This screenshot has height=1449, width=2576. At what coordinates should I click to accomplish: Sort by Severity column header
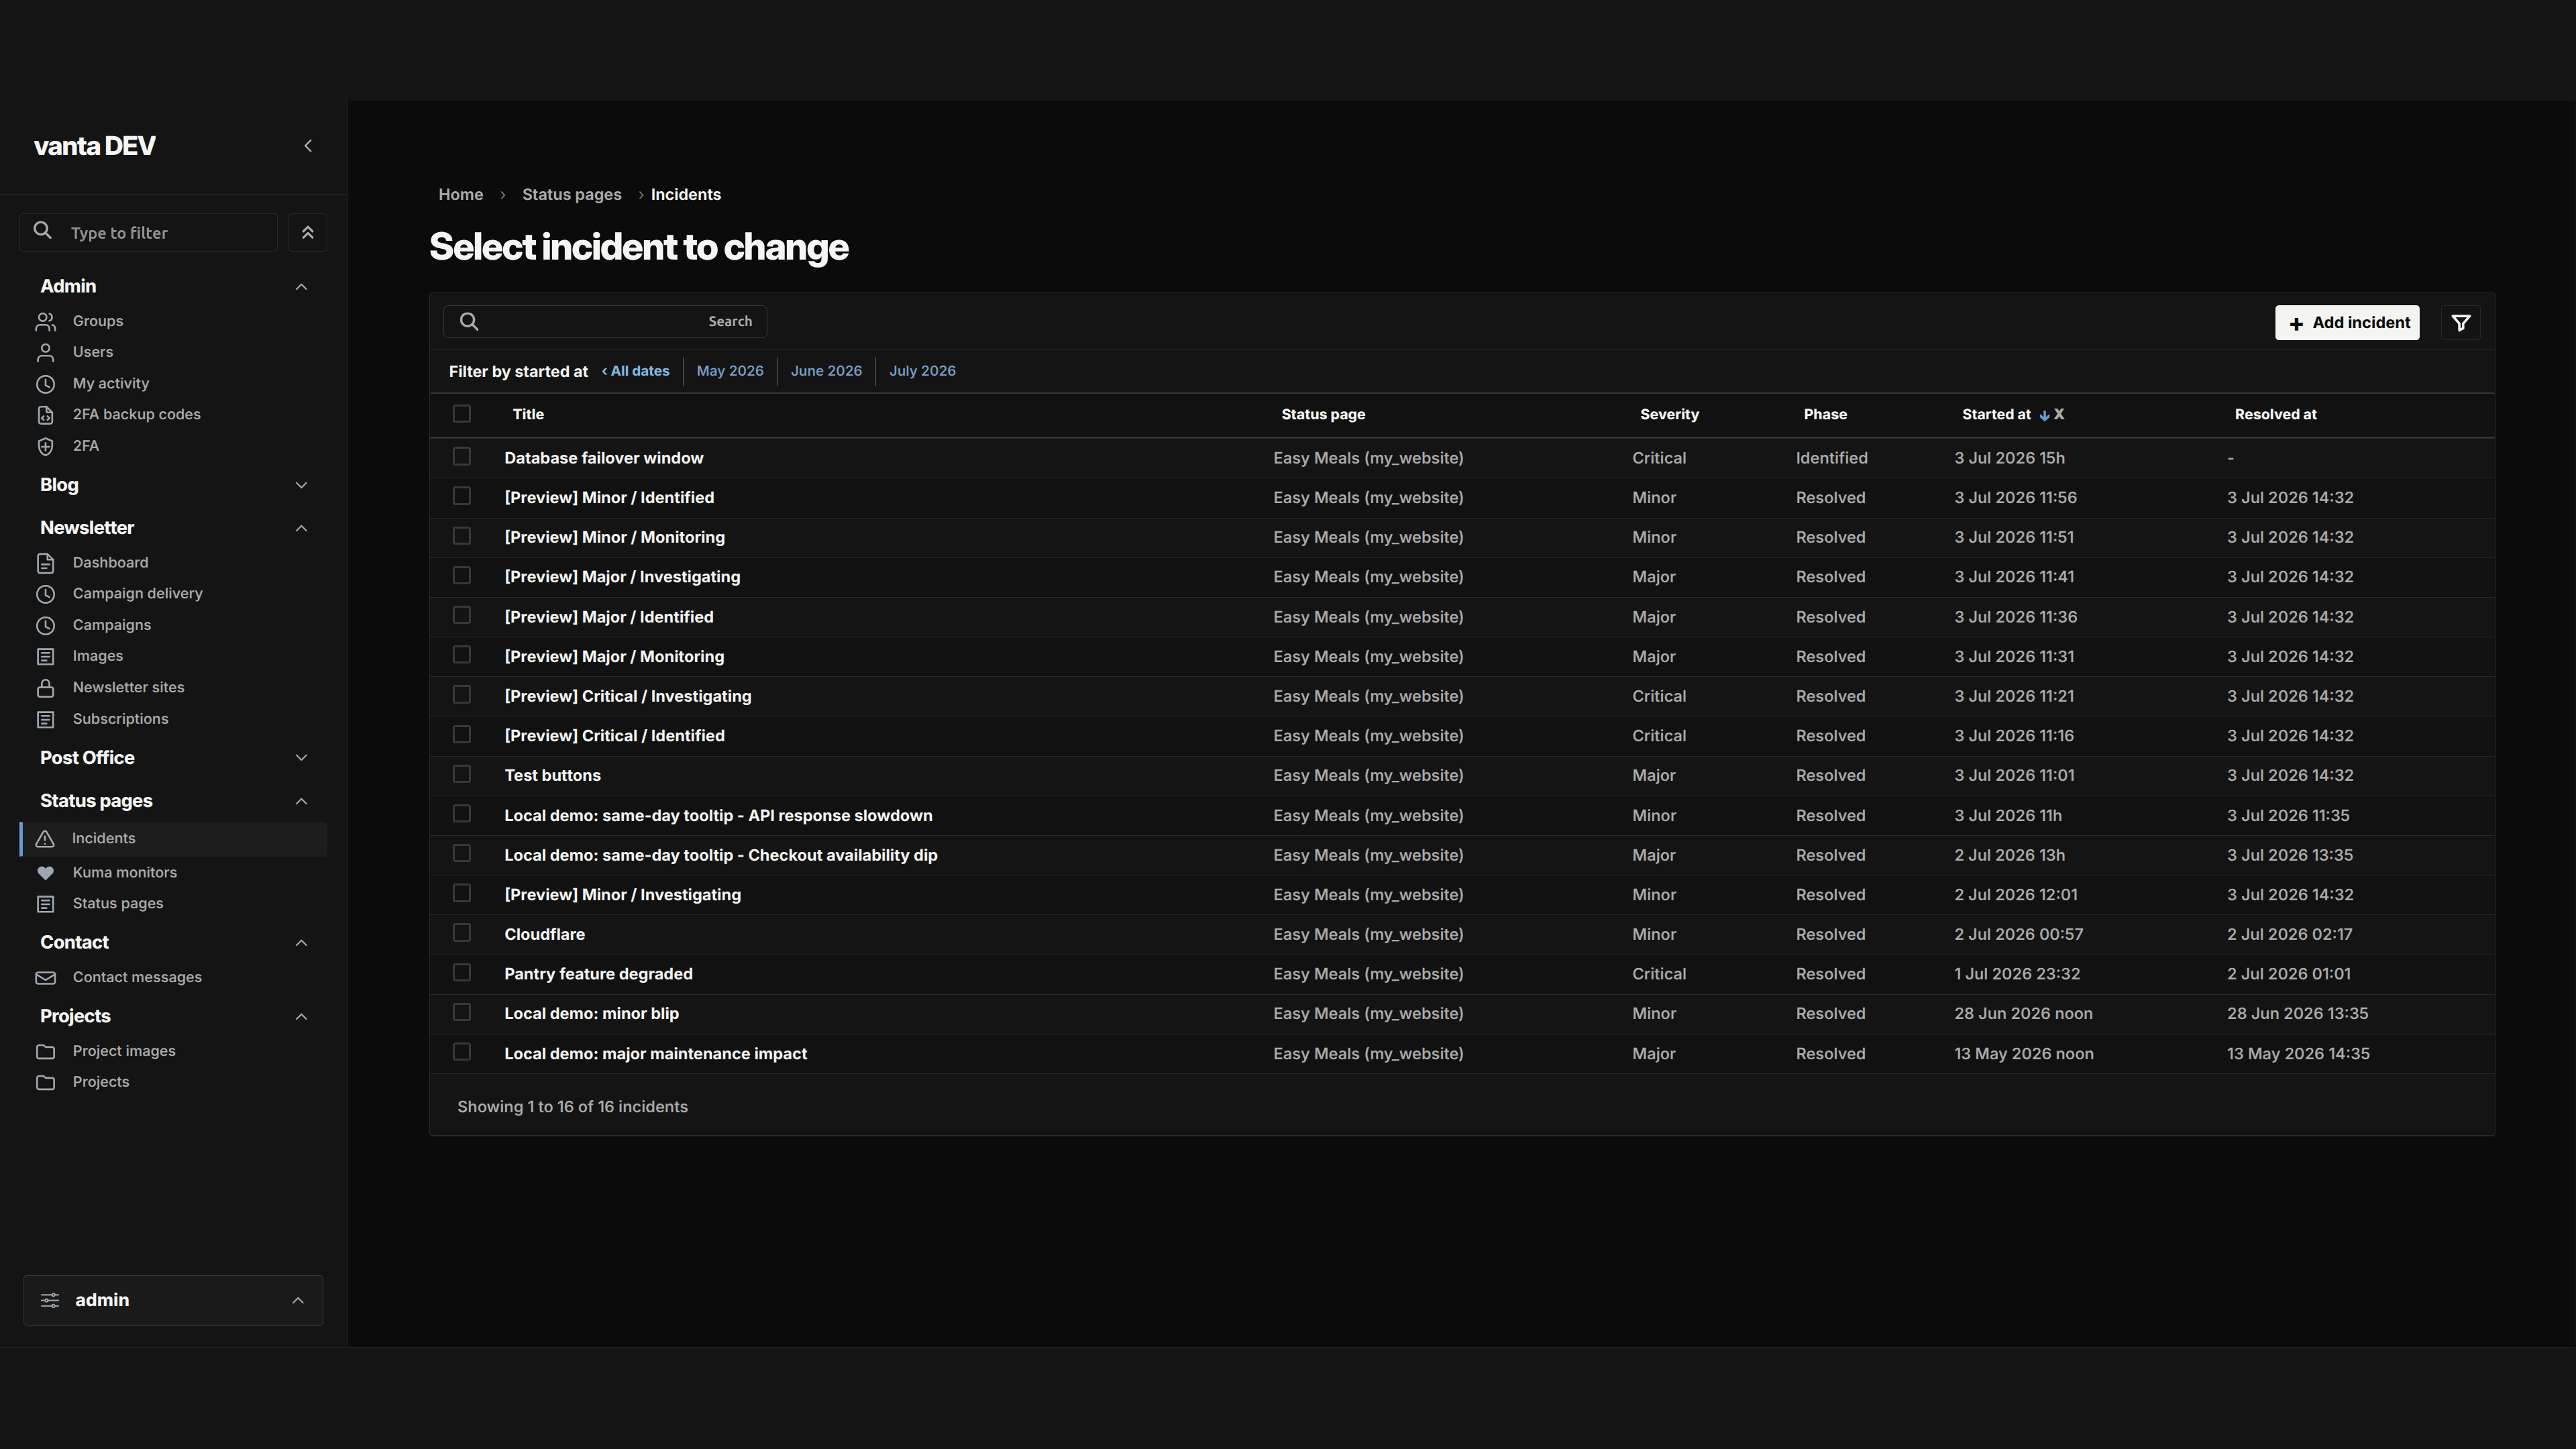[1669, 415]
